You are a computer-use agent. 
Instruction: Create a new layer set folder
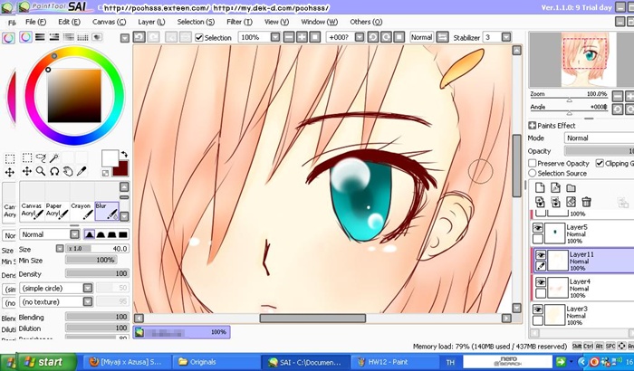[571, 187]
